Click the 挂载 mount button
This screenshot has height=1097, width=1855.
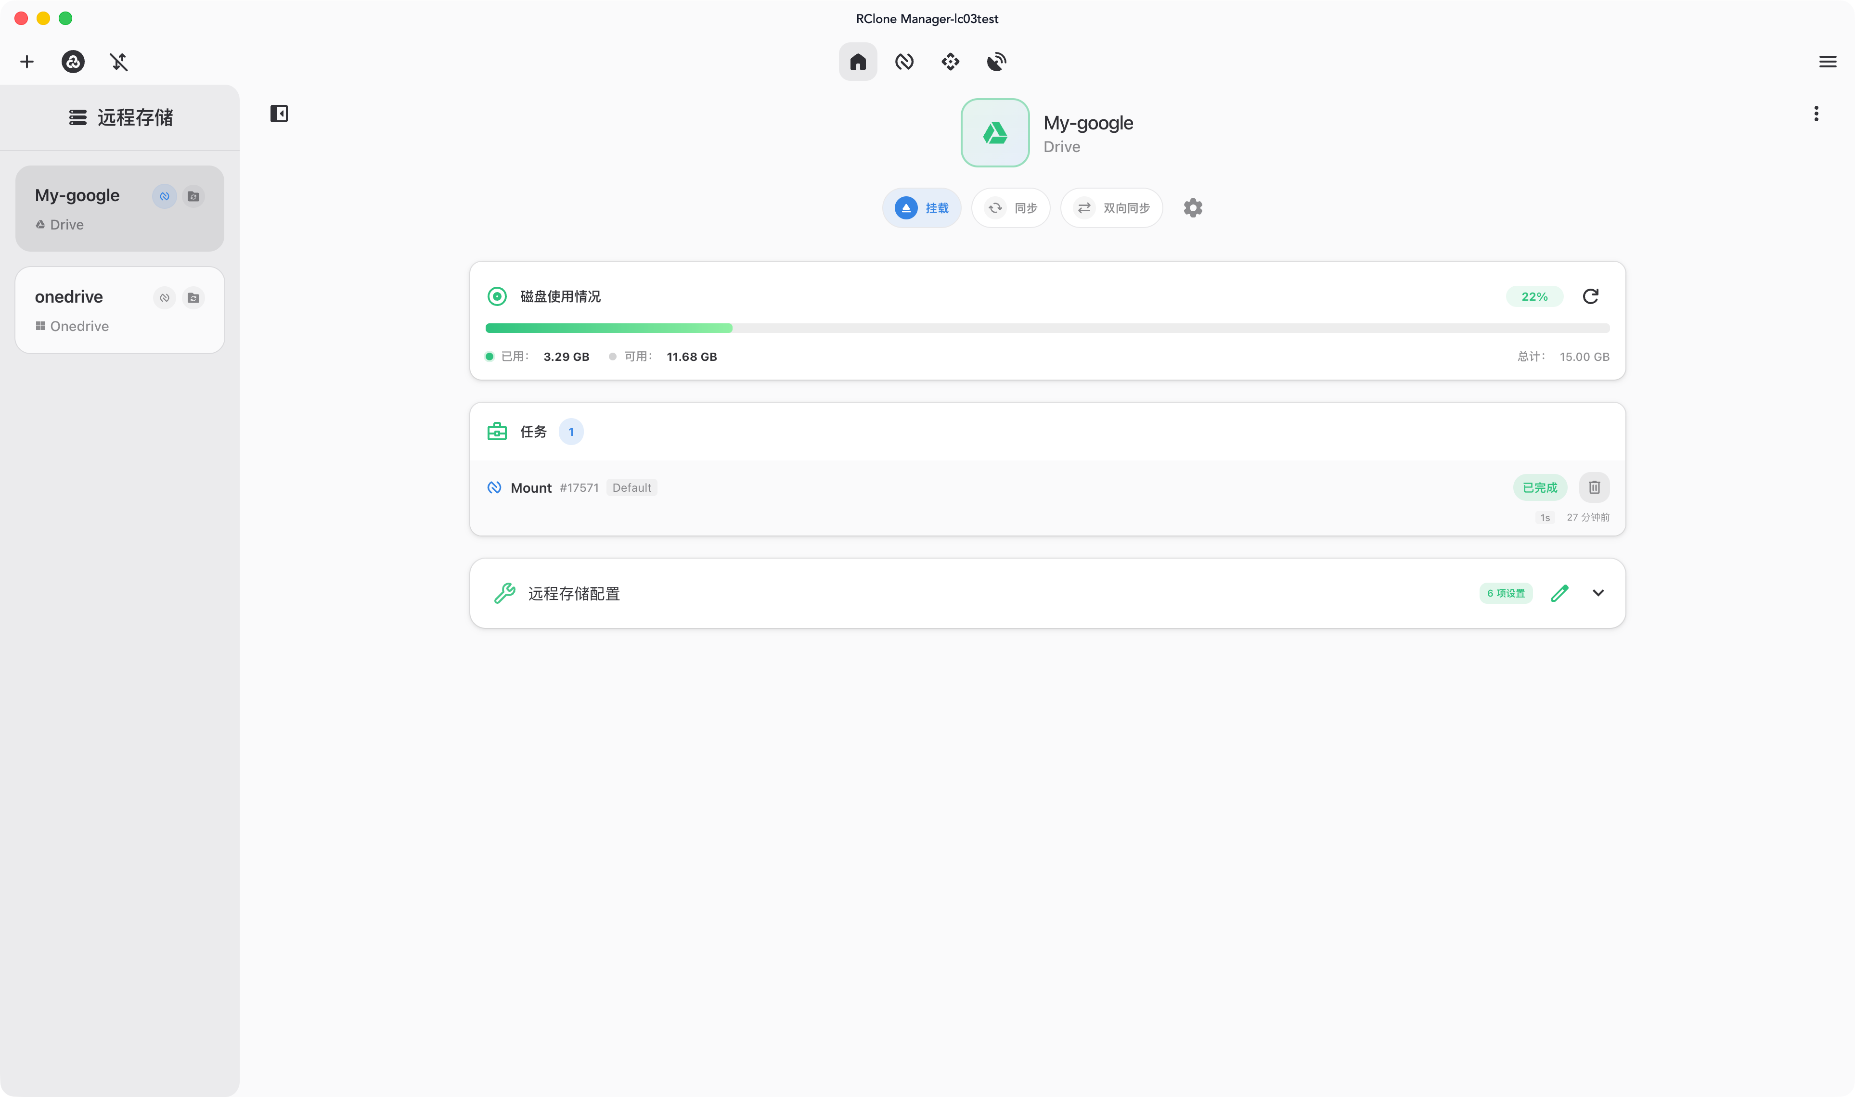pyautogui.click(x=921, y=208)
